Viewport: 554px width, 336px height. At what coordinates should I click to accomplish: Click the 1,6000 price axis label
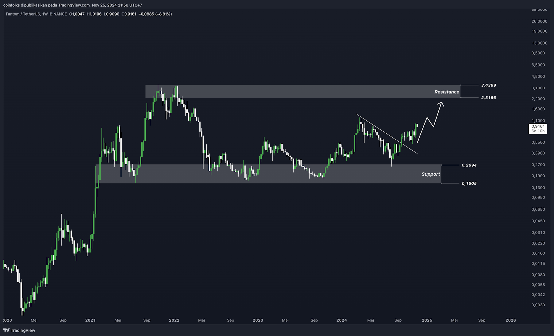pyautogui.click(x=538, y=109)
